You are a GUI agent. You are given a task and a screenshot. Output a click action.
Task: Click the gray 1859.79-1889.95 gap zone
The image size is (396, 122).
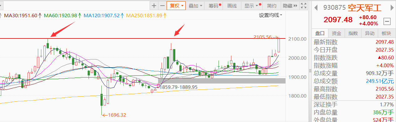click(222, 81)
